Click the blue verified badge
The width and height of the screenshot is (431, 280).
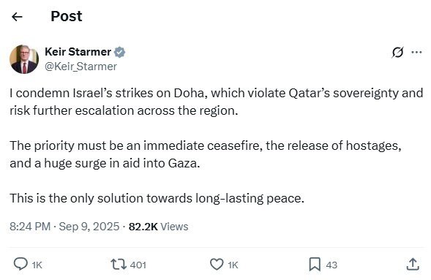pyautogui.click(x=119, y=52)
